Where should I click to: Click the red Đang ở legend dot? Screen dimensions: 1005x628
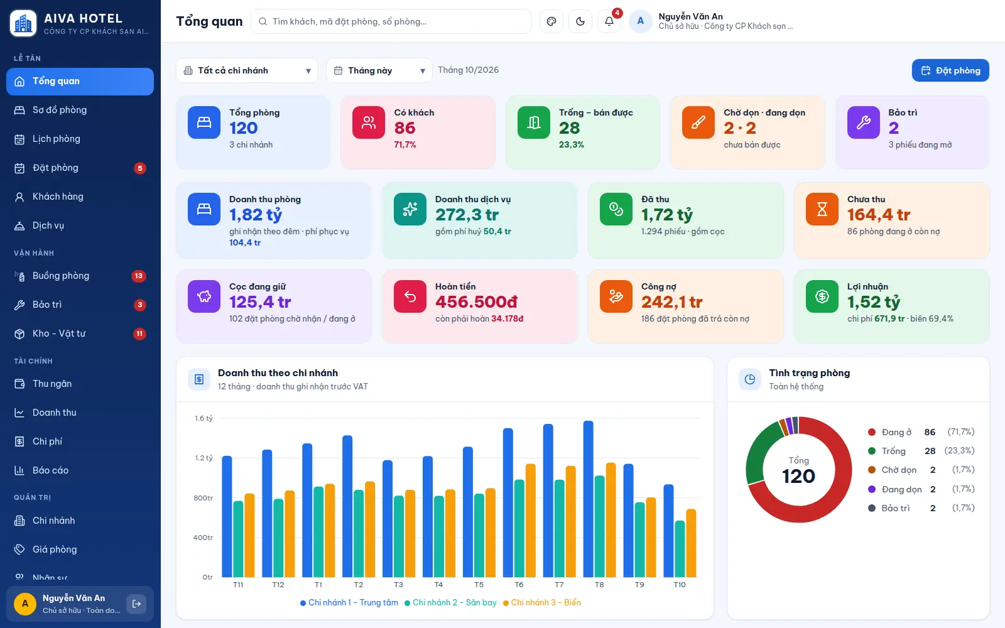pos(872,432)
